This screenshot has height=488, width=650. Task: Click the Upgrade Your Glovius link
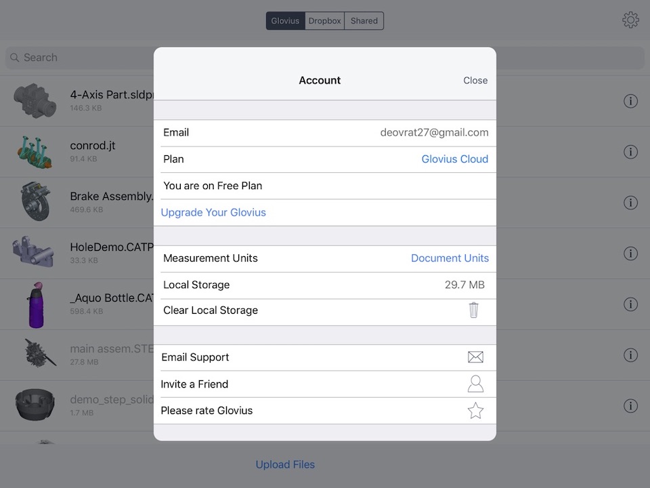click(x=213, y=212)
